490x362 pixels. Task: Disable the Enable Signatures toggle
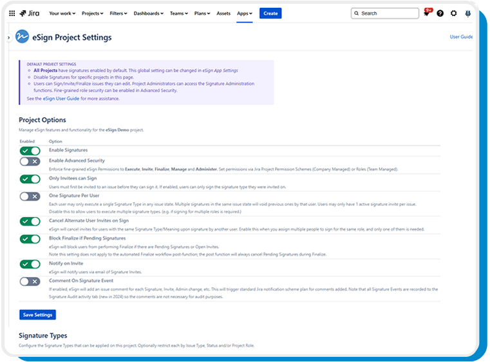30,151
